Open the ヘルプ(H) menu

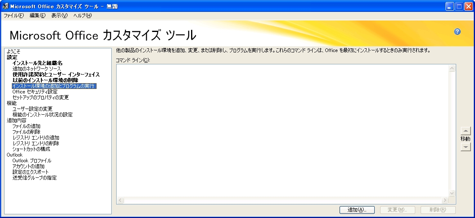82,16
